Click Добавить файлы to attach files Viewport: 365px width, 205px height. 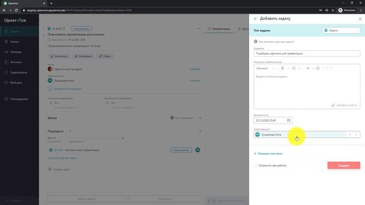[344, 105]
